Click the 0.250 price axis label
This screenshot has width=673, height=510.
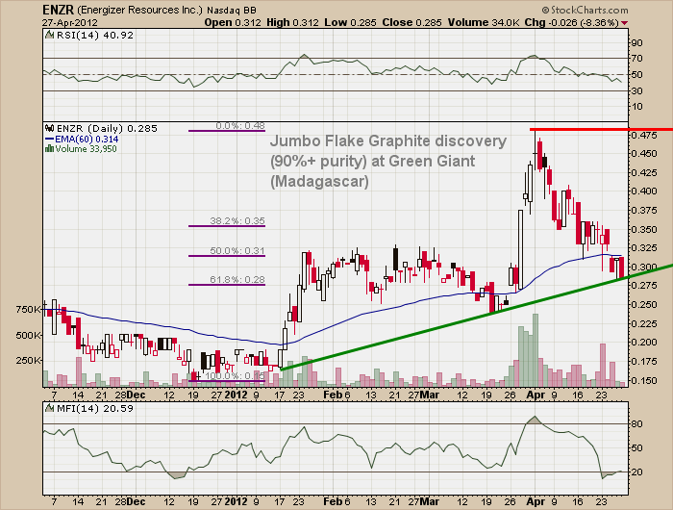644,305
